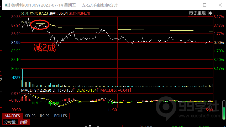Select the MACDFS indicator tab
The image size is (226, 127).
pos(12,116)
